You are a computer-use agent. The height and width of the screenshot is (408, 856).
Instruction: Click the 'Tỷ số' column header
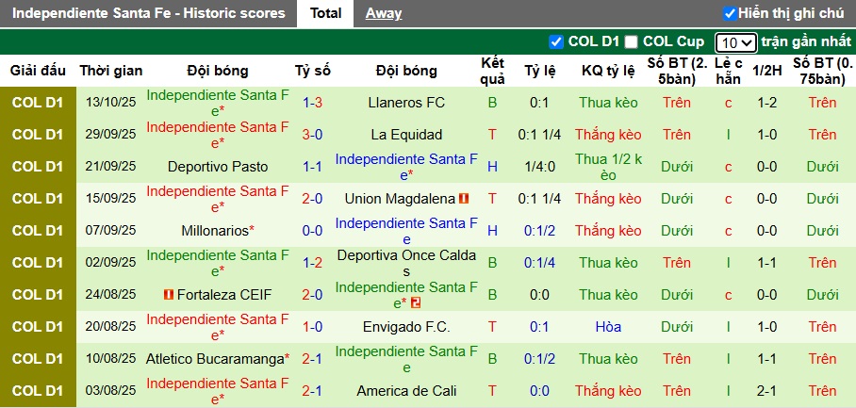[x=313, y=71]
